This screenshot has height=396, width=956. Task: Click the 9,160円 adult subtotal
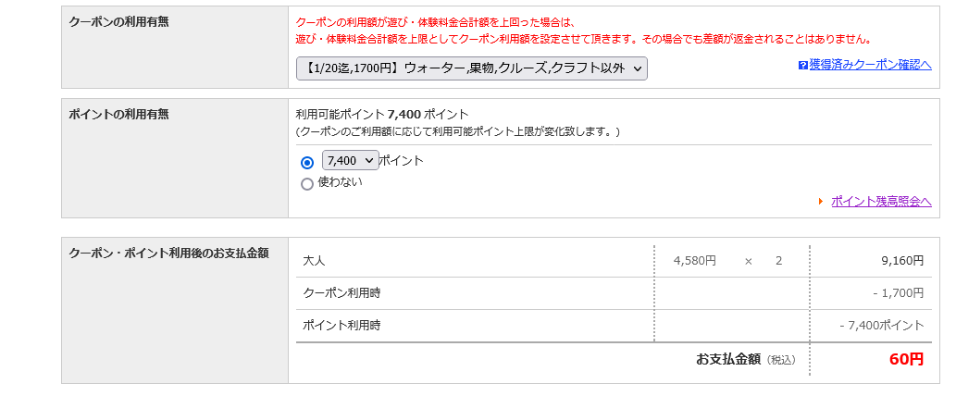(x=902, y=261)
